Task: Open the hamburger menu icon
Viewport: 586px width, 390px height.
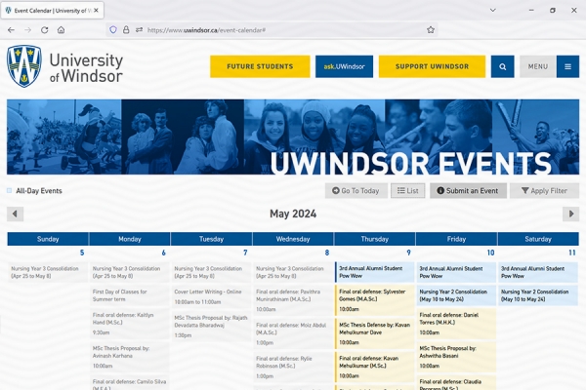Action: pyautogui.click(x=567, y=67)
